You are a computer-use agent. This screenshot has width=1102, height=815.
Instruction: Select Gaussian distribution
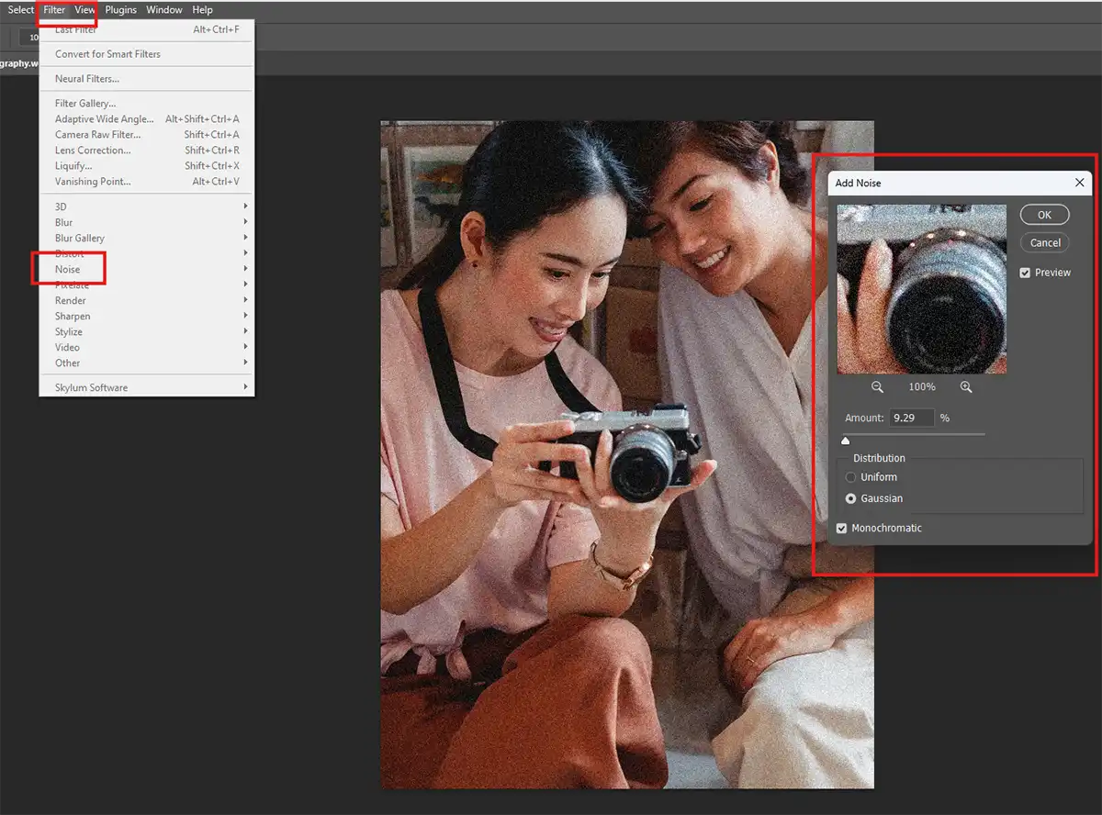(850, 498)
